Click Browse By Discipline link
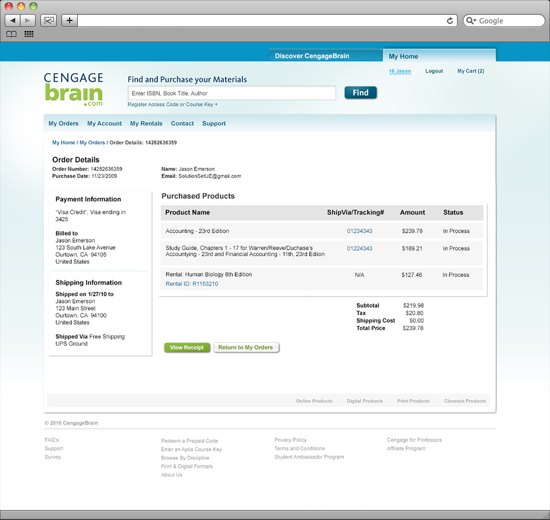 coord(185,458)
